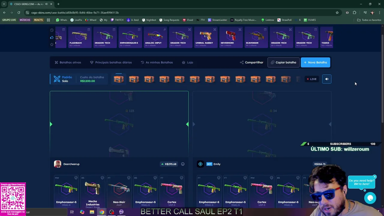This screenshot has height=216, width=384.
Task: Go to the Loja tab
Action: coord(187,62)
